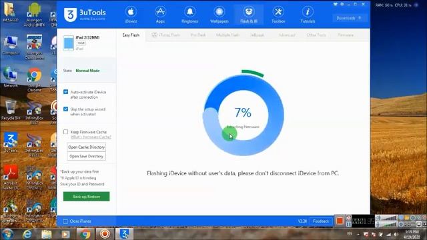
Task: Click the tray volume speaker icon
Action: 396,234
